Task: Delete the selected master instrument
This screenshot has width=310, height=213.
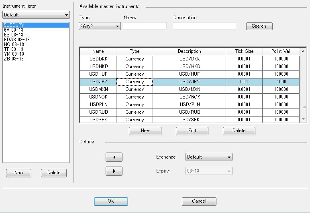Action: [239, 131]
